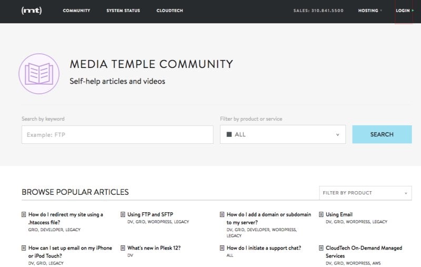Open the Using Email article
Image resolution: width=421 pixels, height=267 pixels.
[x=339, y=214]
